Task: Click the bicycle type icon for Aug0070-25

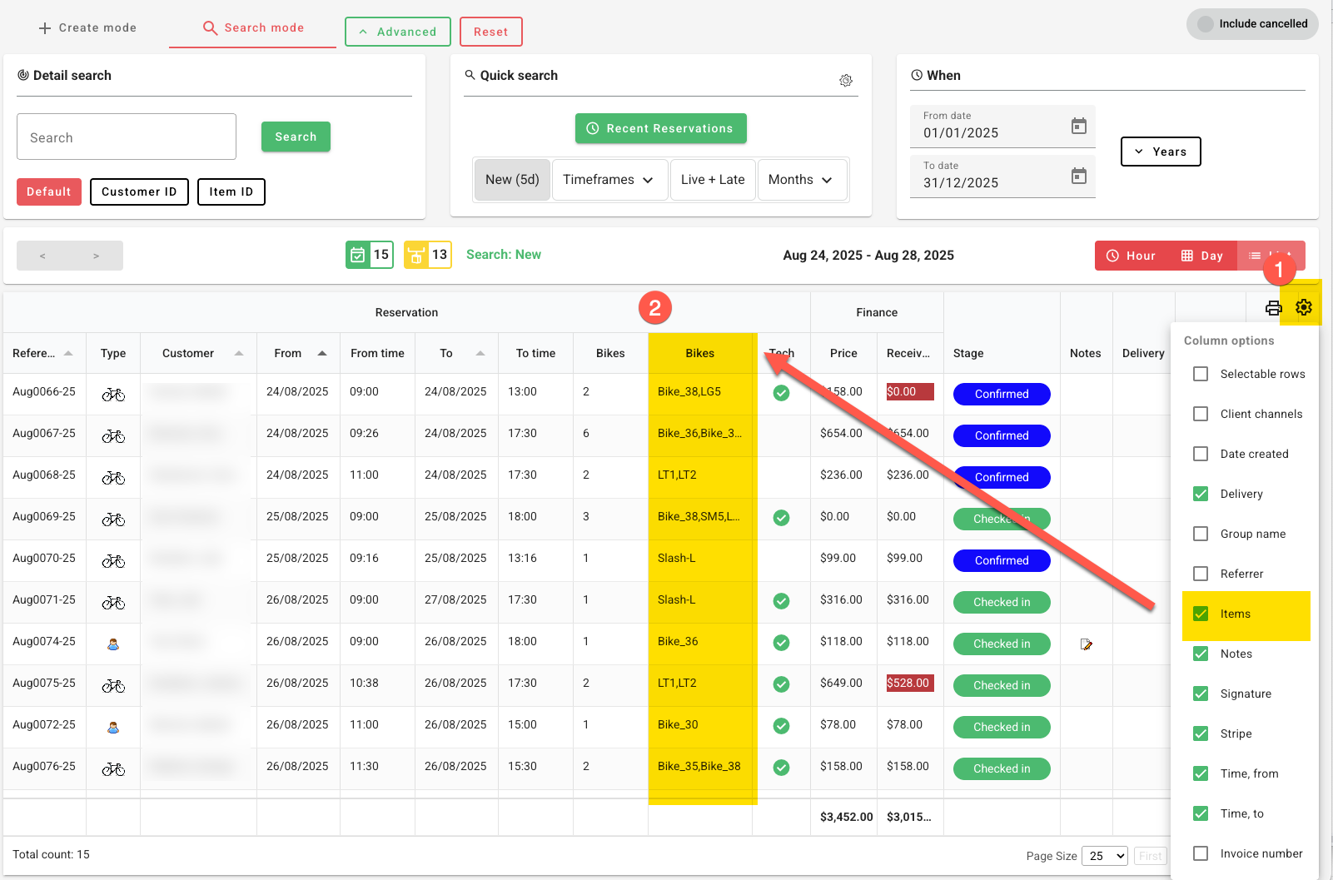Action: point(114,561)
